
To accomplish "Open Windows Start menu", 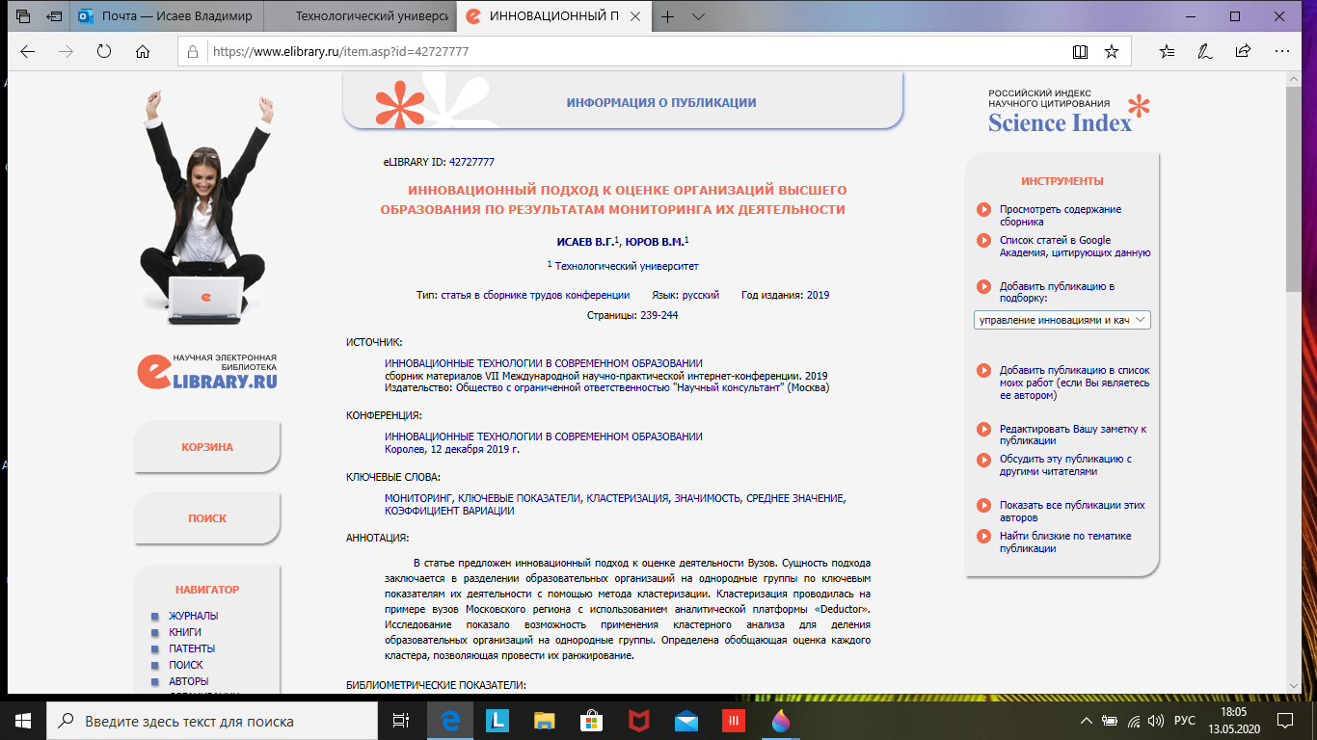I will pos(23,720).
